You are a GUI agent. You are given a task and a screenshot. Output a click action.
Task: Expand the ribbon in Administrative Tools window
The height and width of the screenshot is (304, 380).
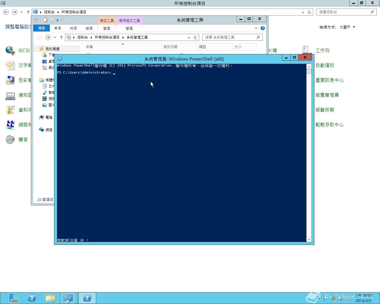click(256, 28)
